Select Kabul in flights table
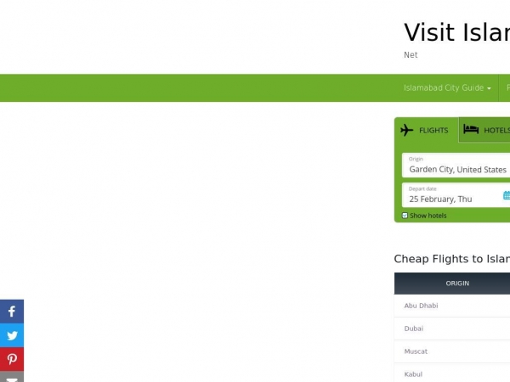The image size is (510, 382). coord(413,374)
